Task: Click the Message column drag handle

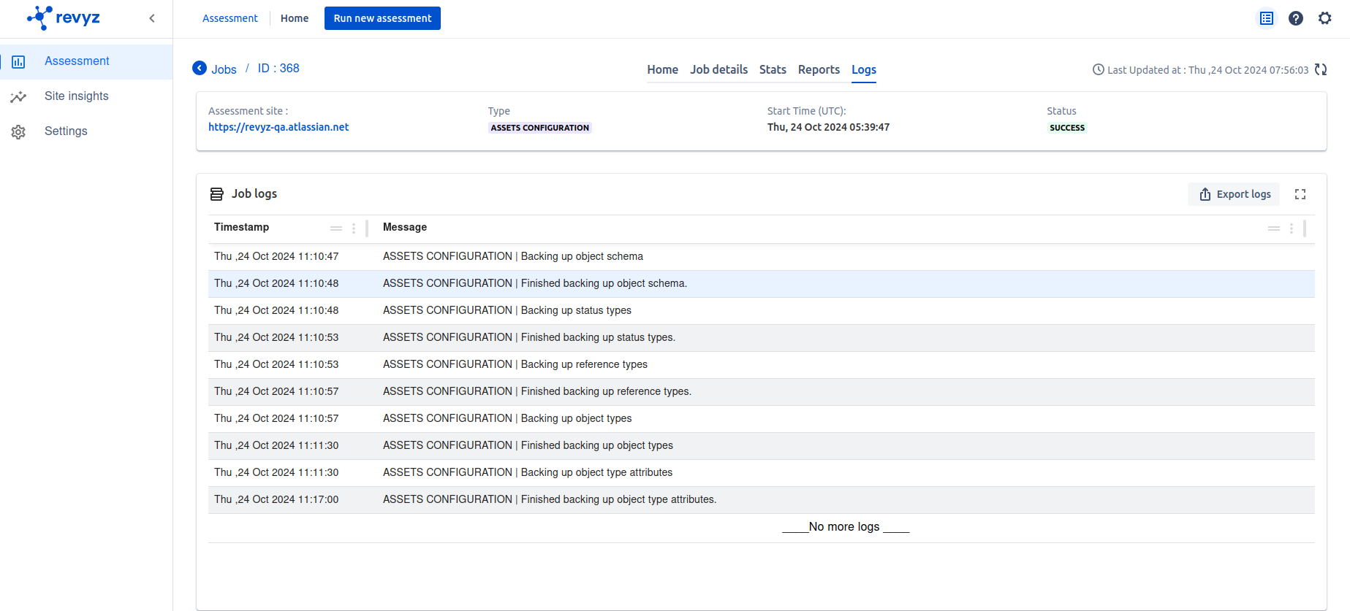Action: point(1274,228)
